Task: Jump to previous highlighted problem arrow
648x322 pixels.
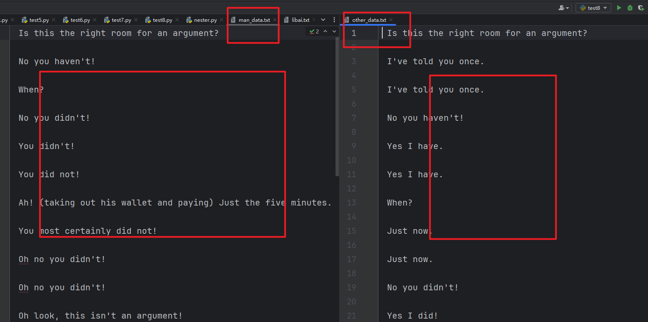Action: tap(325, 32)
